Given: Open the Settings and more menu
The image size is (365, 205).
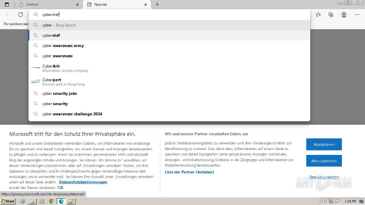Looking at the screenshot, I should point(357,15).
